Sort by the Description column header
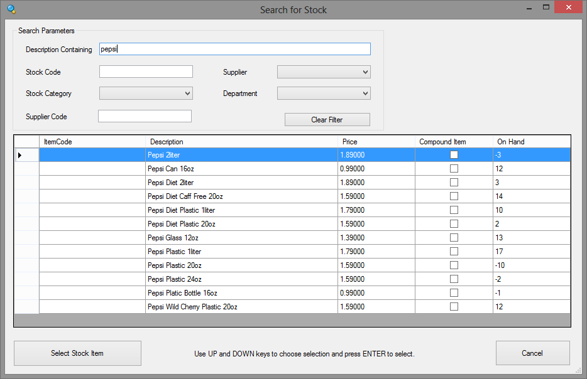 click(x=241, y=142)
